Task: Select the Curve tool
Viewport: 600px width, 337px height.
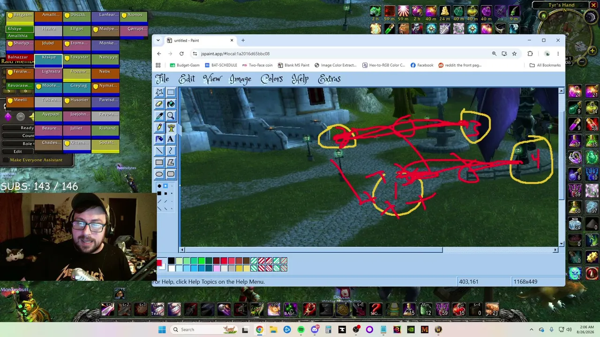Action: tap(171, 151)
